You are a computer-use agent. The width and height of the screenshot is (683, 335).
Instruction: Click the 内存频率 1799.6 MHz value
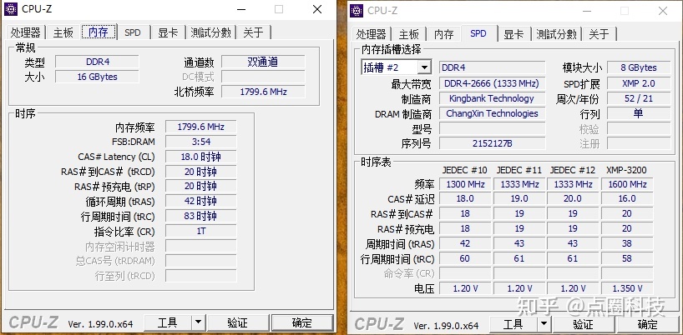point(200,127)
